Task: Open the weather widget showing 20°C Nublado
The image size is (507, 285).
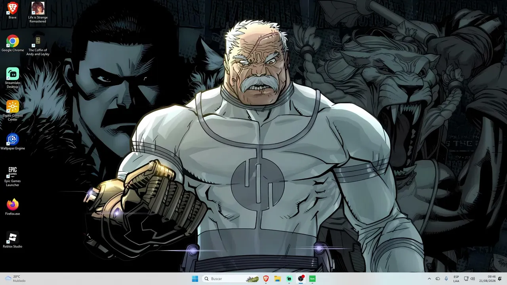Action: 15,279
